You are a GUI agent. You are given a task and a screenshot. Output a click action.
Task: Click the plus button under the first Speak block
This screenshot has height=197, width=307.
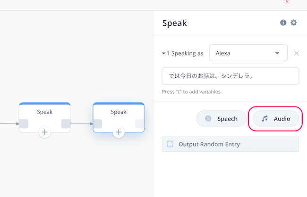pos(45,132)
